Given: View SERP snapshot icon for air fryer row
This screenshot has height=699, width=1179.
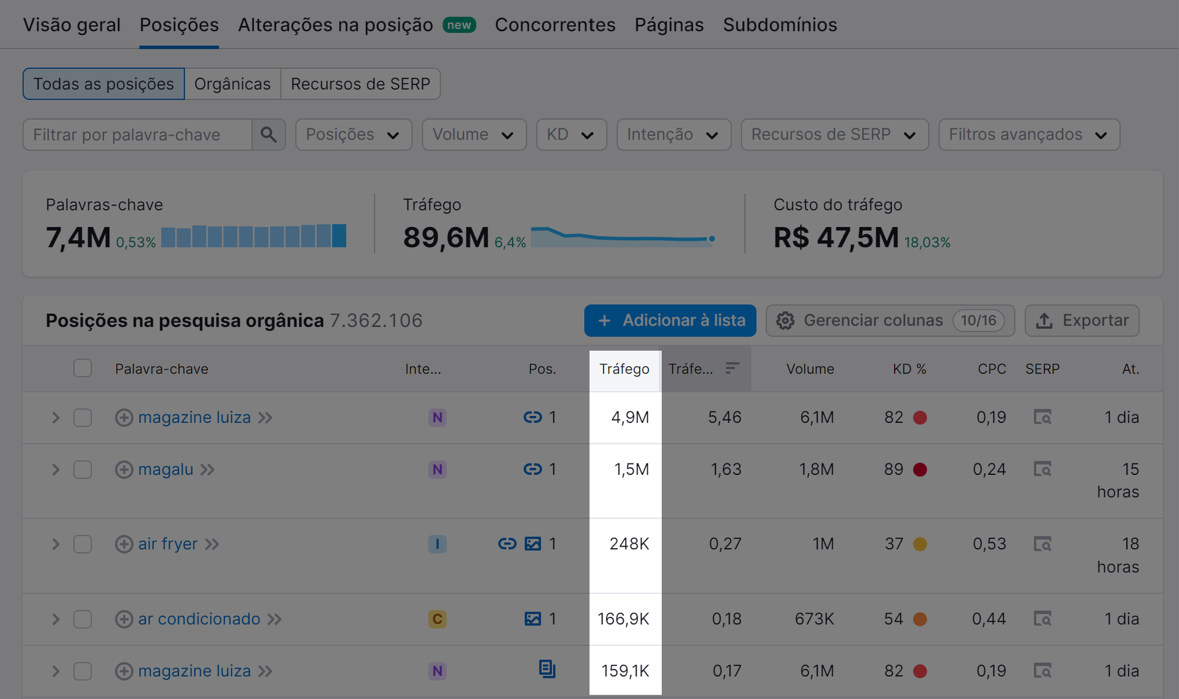Looking at the screenshot, I should click(x=1042, y=544).
